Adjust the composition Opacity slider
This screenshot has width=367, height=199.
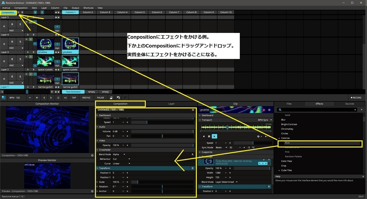tap(162, 145)
